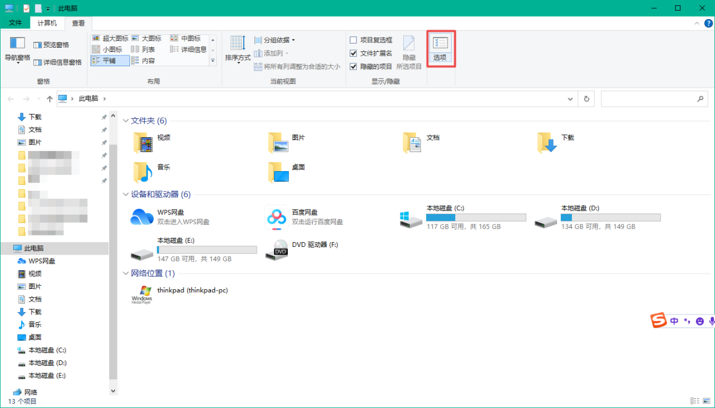Select 小图标 small icons layout
The width and height of the screenshot is (715, 408).
coord(107,50)
